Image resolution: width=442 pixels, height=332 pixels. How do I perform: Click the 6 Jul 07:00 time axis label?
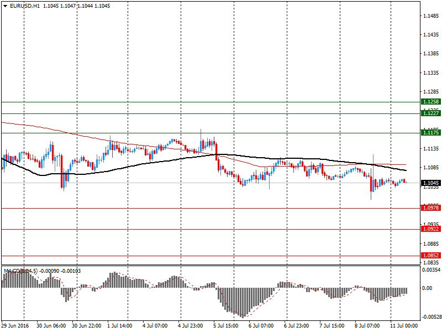click(x=261, y=326)
